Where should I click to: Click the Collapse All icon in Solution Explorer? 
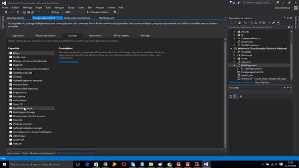pyautogui.click(x=260, y=23)
